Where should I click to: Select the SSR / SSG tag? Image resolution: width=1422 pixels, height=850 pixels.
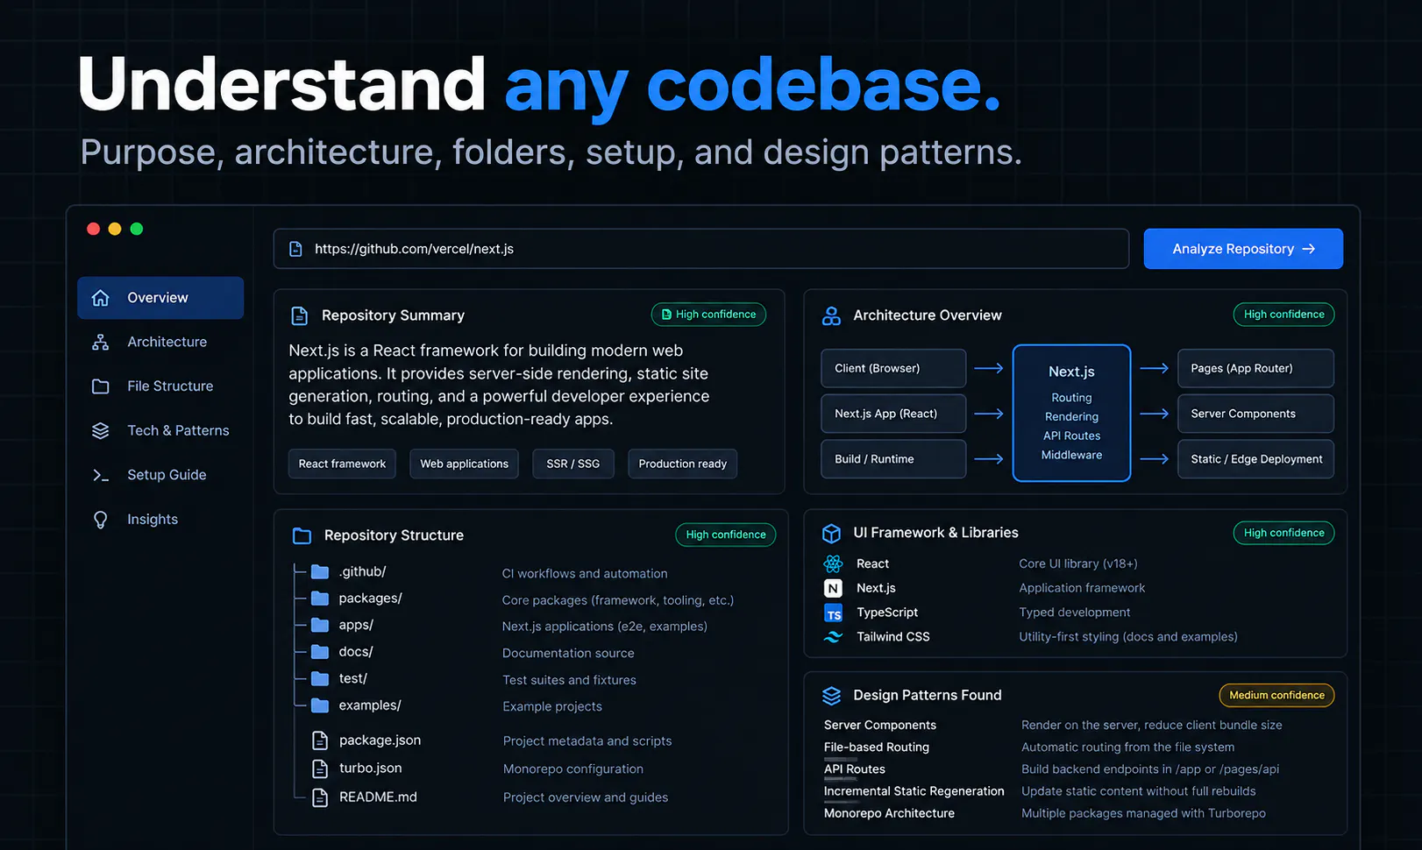[x=573, y=464]
